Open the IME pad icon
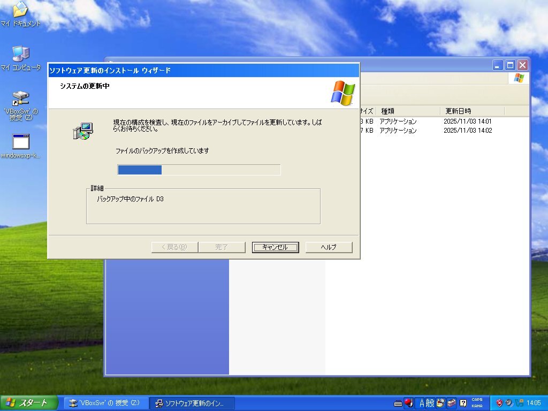 pos(440,403)
